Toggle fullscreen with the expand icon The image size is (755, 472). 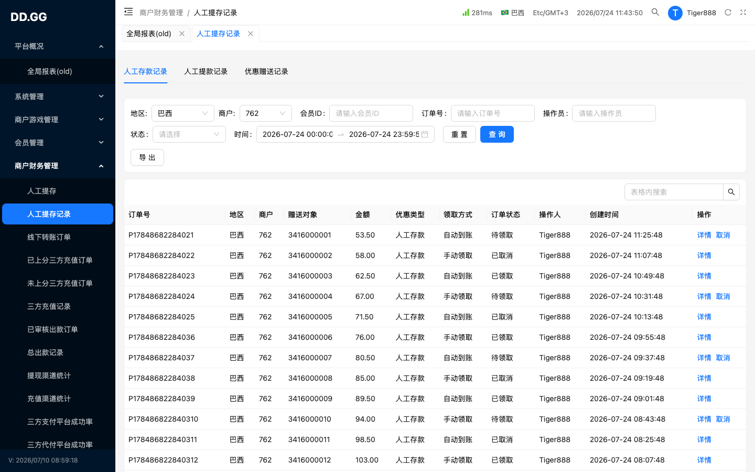(x=743, y=13)
